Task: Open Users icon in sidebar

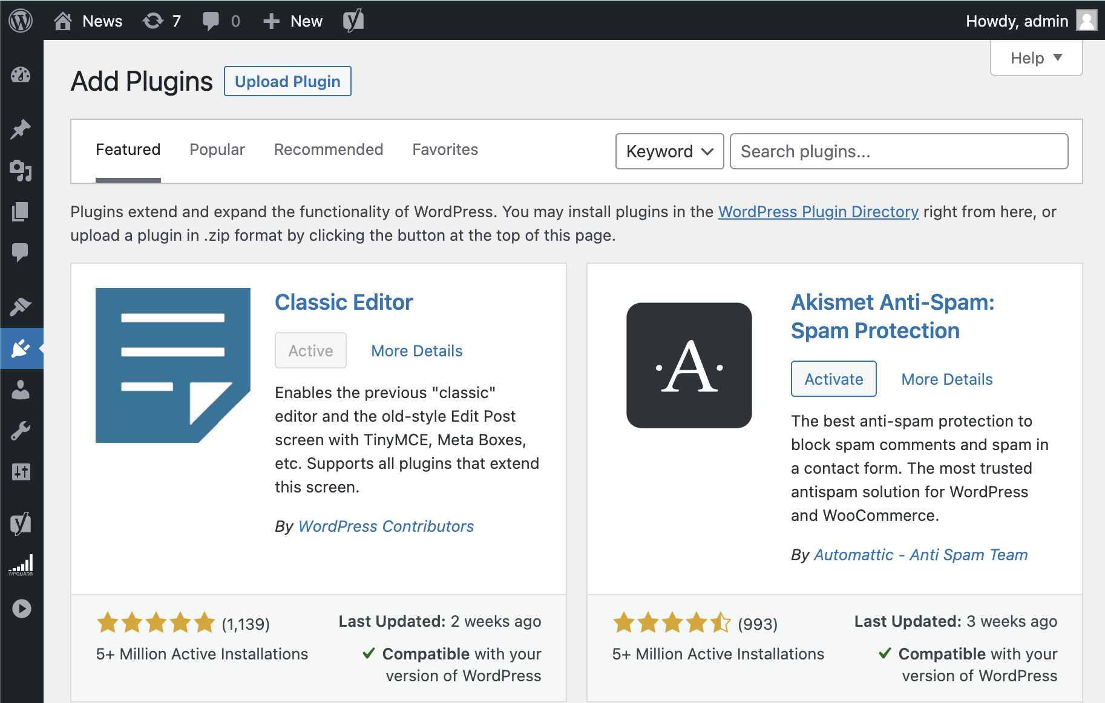Action: click(x=21, y=390)
